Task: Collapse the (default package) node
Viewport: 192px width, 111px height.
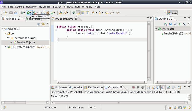Action: coord(8,38)
